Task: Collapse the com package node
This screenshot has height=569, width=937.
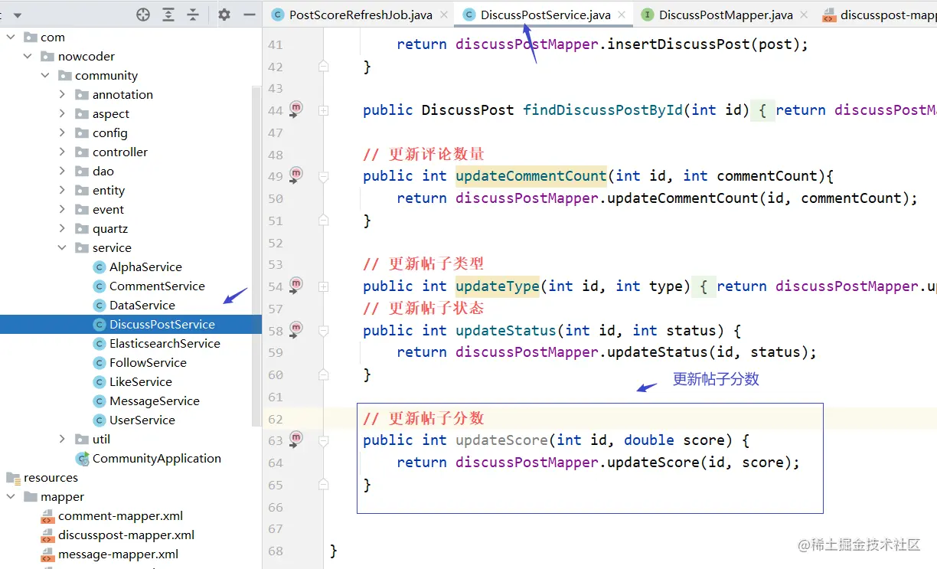Action: click(x=11, y=37)
